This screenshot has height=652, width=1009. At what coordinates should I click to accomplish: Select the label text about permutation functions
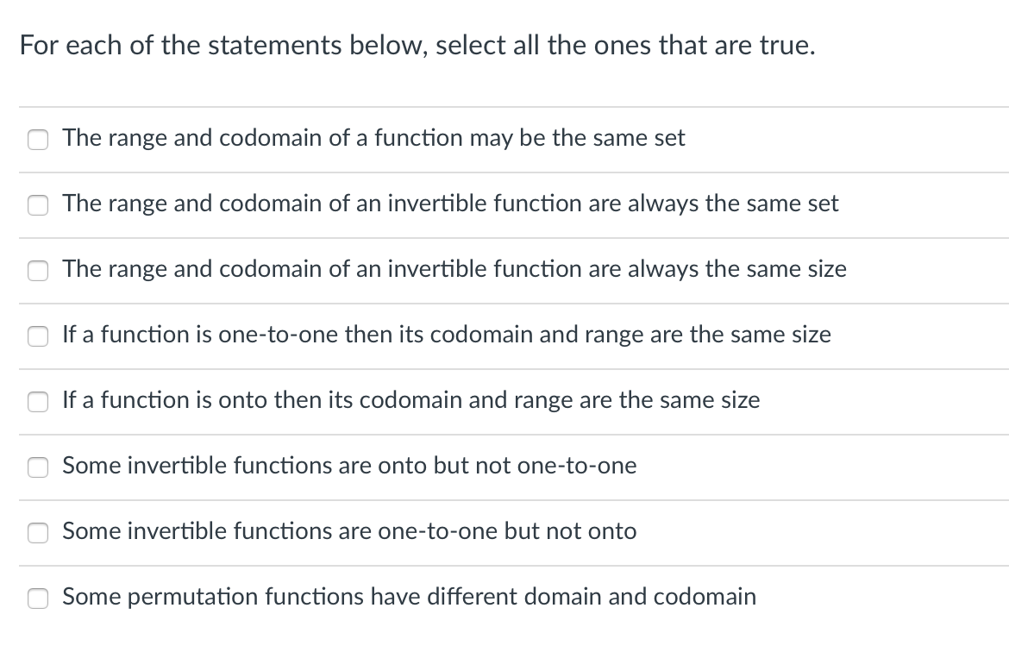tap(409, 597)
